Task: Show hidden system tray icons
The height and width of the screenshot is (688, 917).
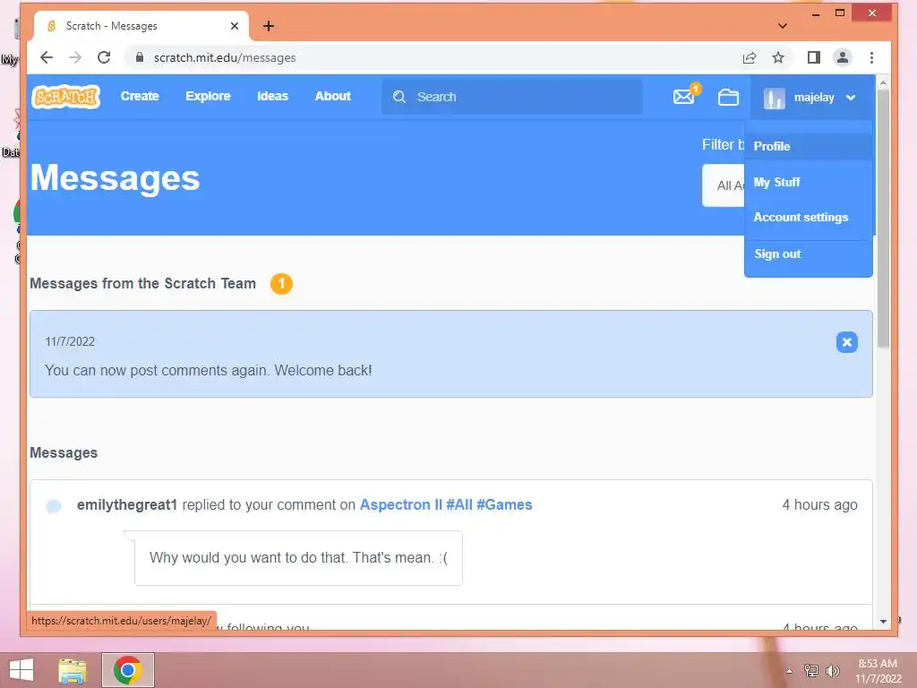Action: 789,671
